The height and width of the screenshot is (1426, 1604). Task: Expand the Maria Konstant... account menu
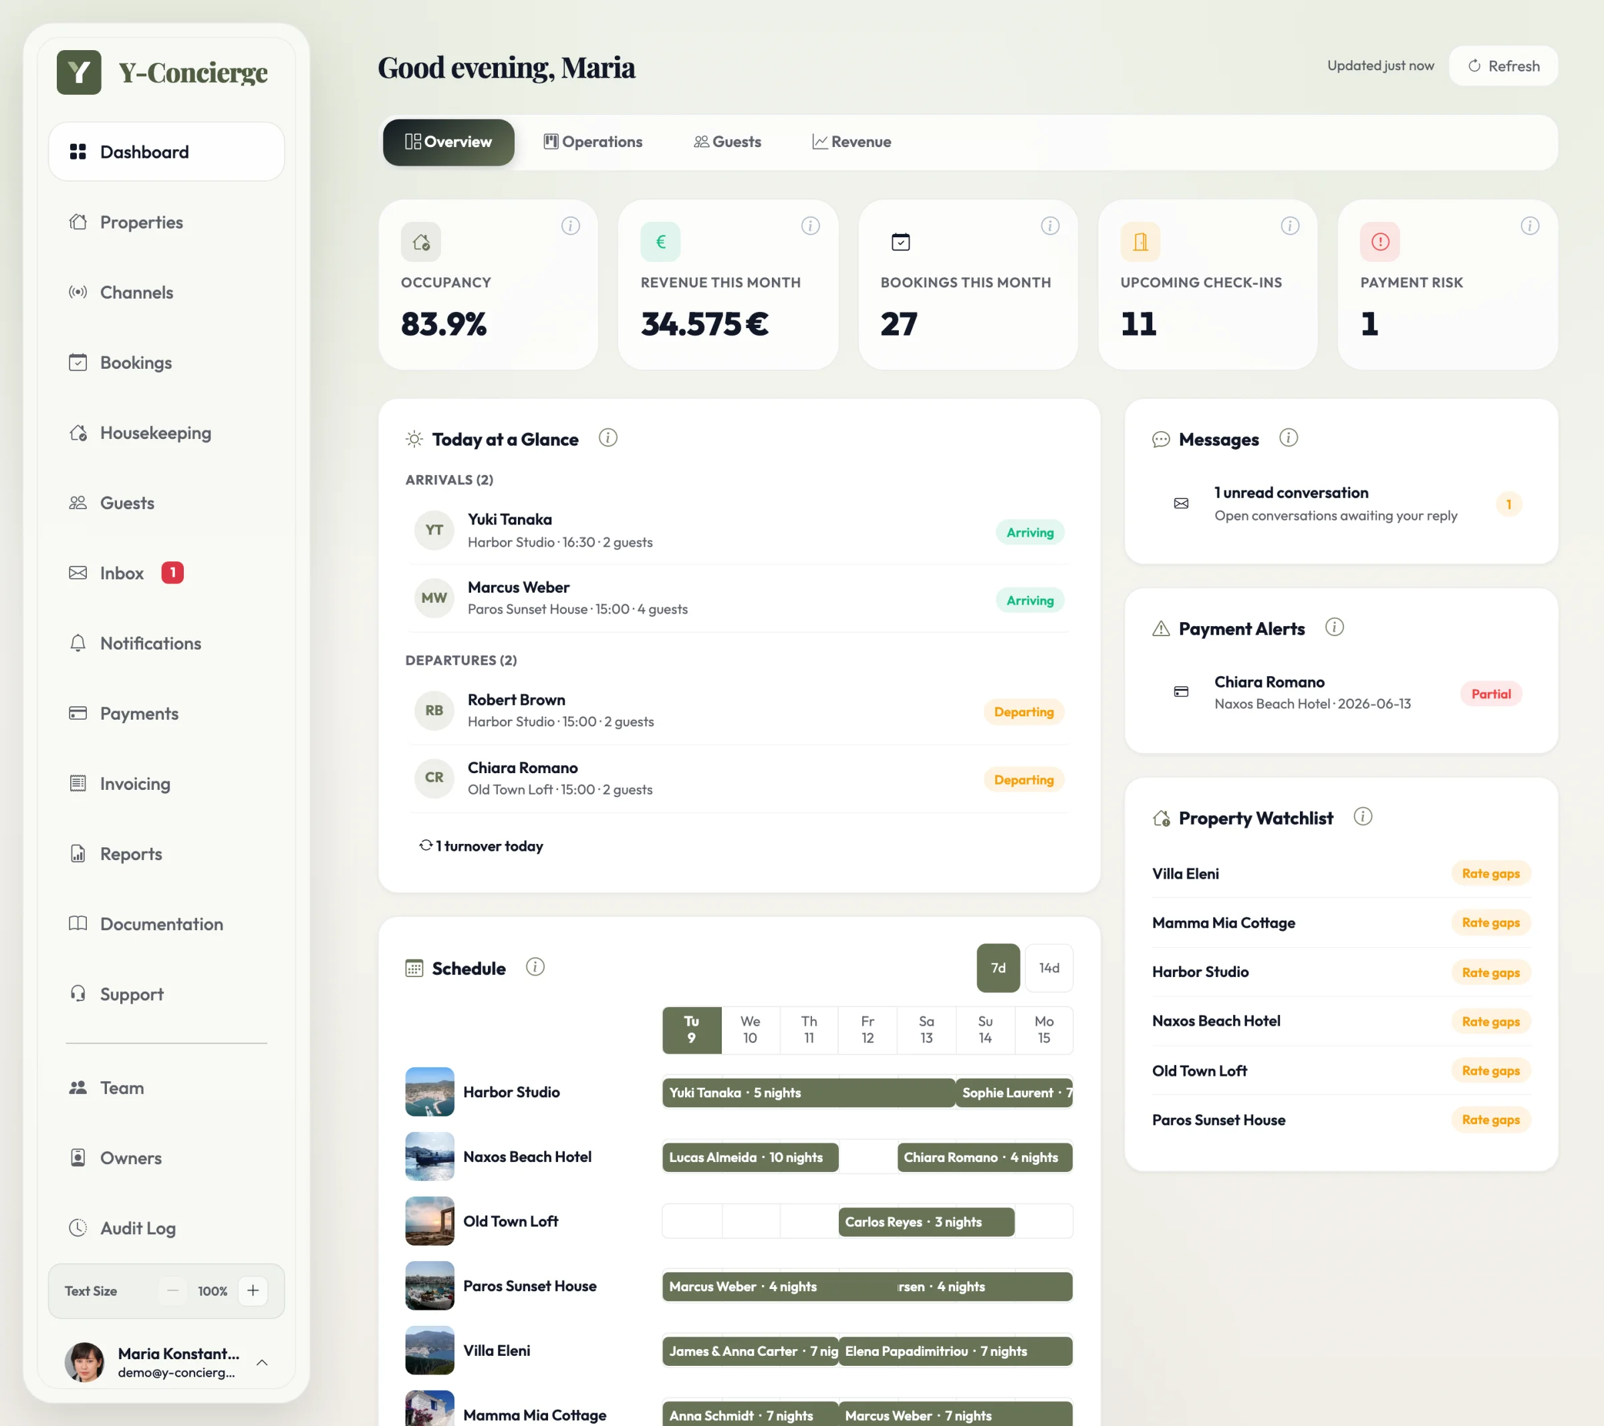pyautogui.click(x=166, y=1363)
